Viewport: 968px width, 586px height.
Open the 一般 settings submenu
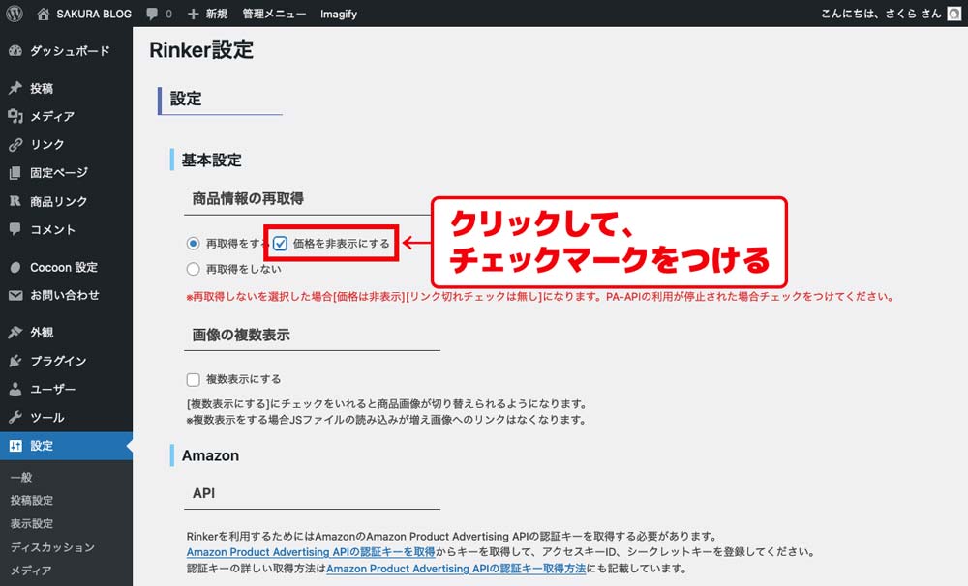point(21,477)
